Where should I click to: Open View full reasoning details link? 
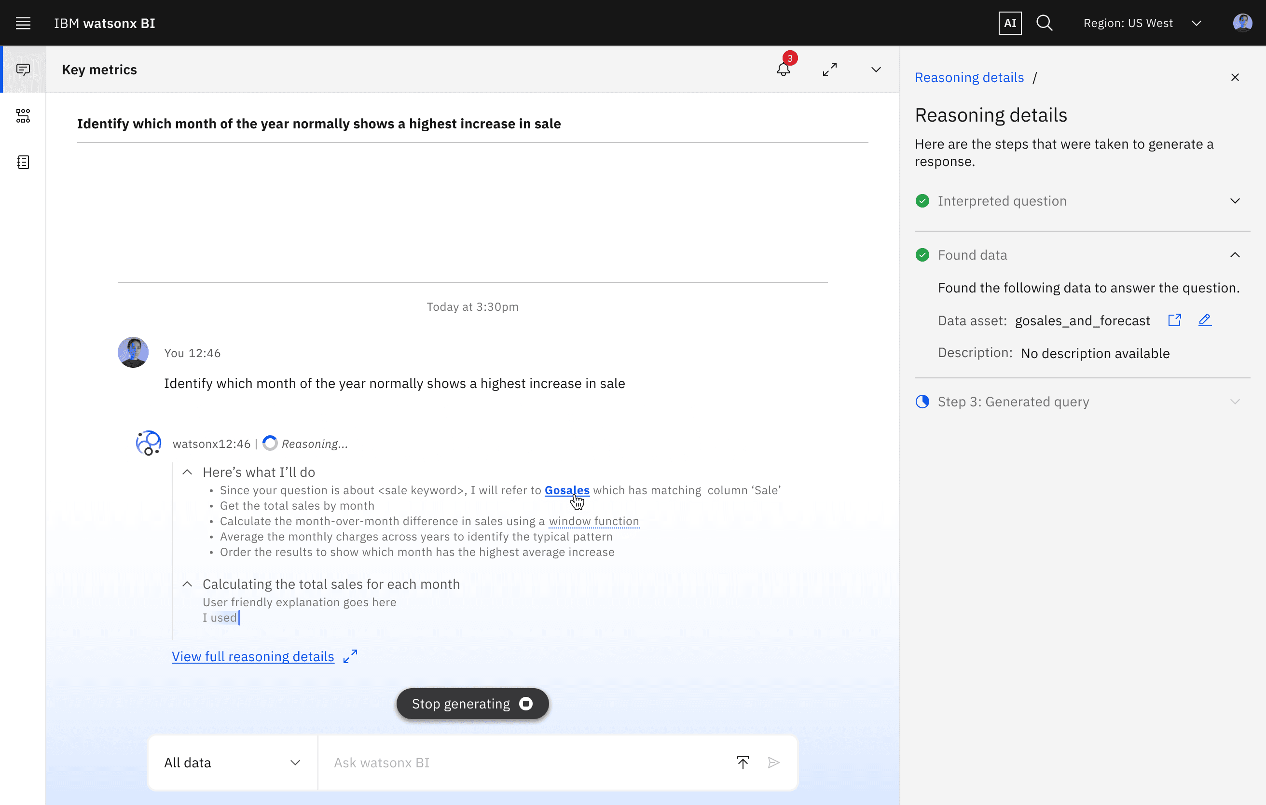(x=253, y=656)
